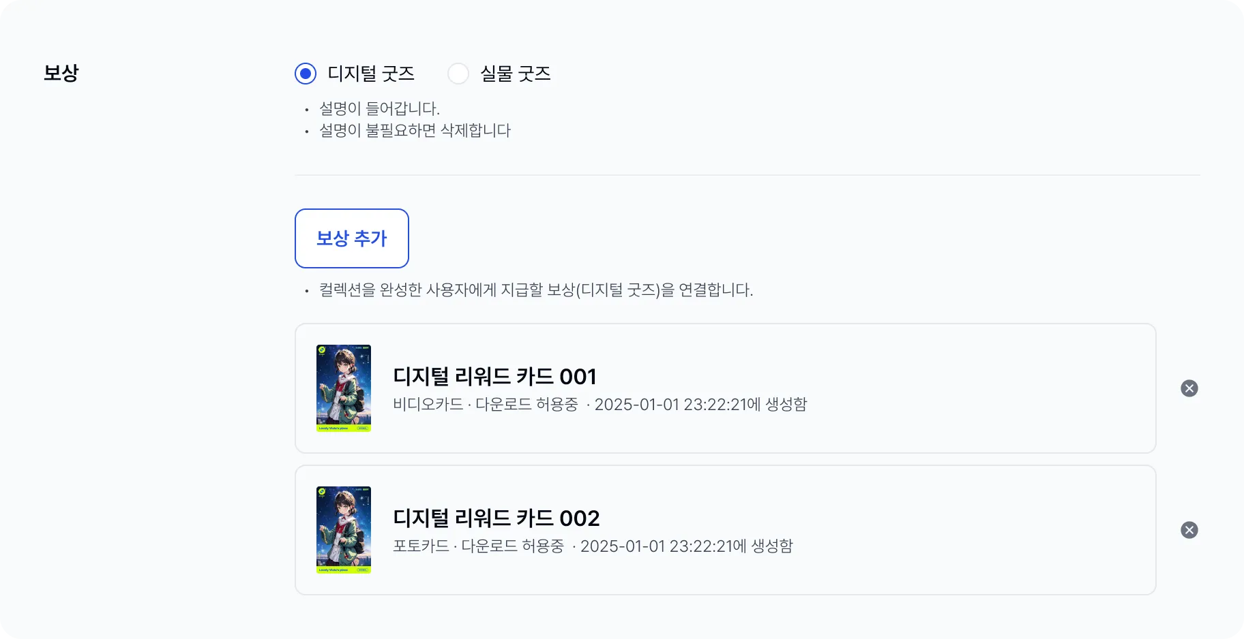Click the 보상 추가 button

(x=352, y=238)
